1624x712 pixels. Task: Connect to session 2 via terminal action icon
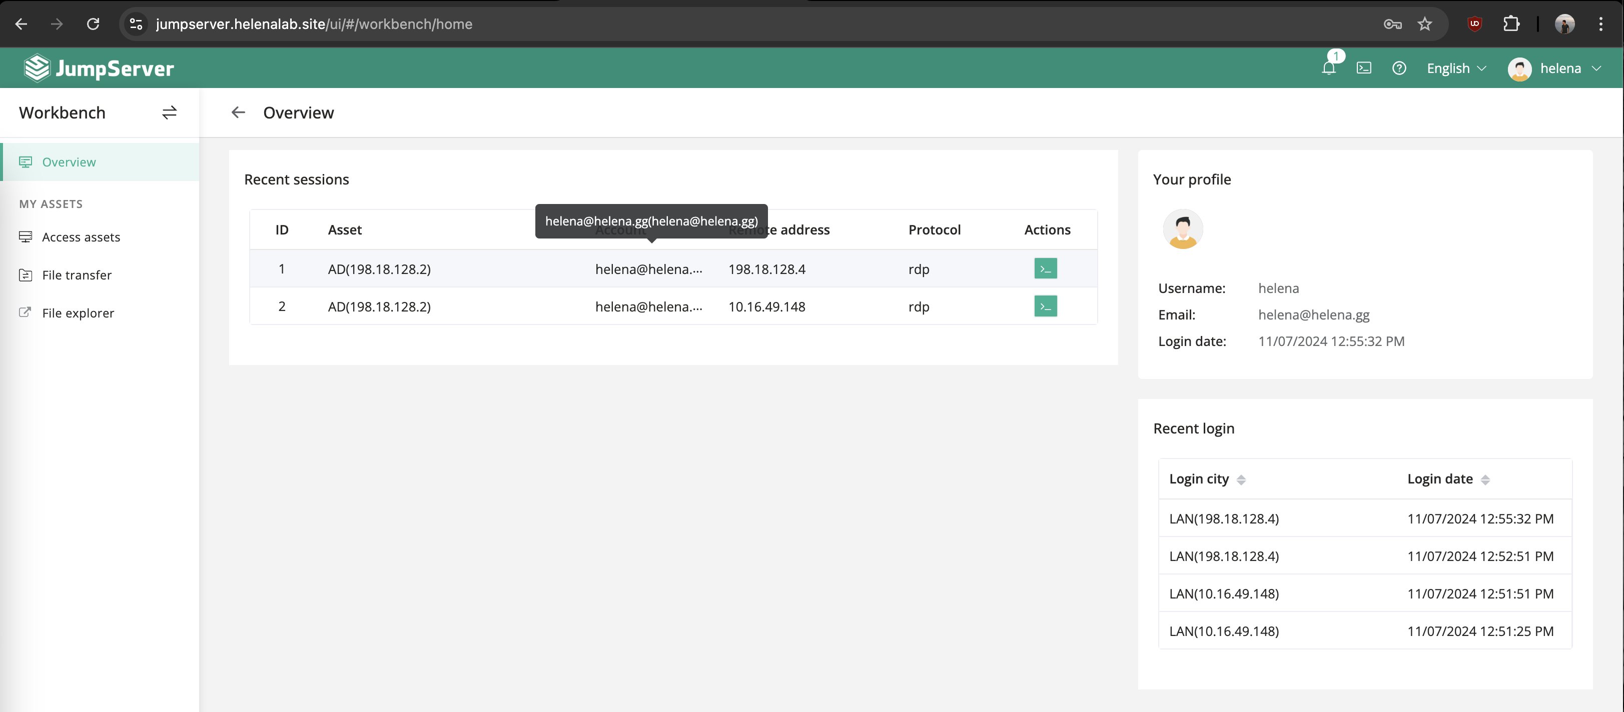pos(1045,306)
